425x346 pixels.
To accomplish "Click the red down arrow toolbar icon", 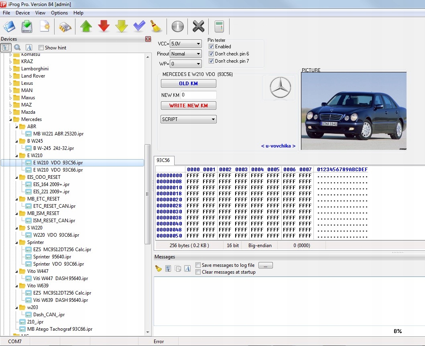I will coord(104,27).
